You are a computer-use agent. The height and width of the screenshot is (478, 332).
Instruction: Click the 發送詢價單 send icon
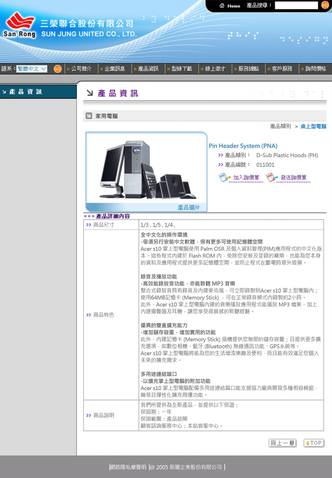point(272,177)
